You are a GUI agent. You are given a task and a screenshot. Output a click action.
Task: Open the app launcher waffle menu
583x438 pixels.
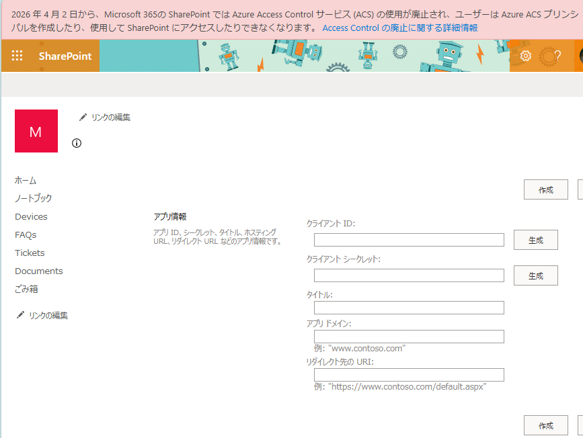pos(17,56)
